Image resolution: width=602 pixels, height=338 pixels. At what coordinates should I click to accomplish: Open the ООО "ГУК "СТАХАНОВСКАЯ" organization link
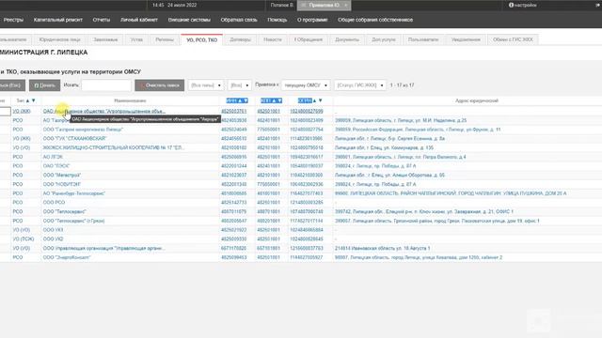[x=74, y=138]
